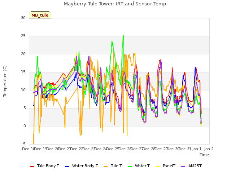Click the 20 y-axis tick label
This screenshot has width=231, height=173.
click(23, 54)
